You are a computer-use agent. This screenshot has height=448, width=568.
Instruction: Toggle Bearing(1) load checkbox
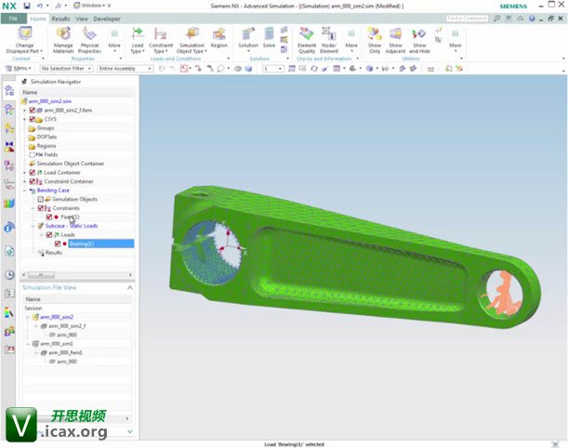(x=58, y=244)
